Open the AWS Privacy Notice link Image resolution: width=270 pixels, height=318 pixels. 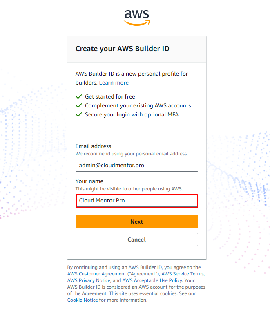pos(89,280)
